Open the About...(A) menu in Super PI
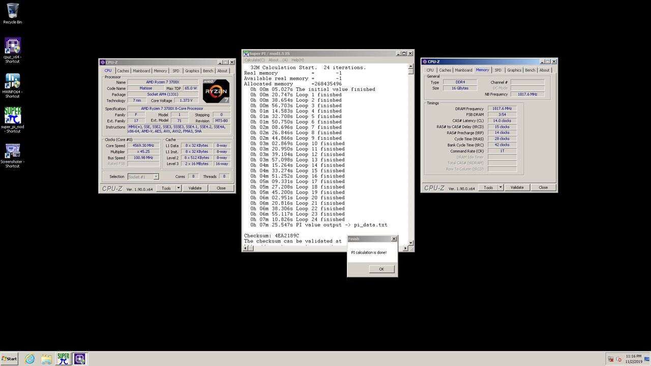Image resolution: width=651 pixels, height=366 pixels. [278, 60]
